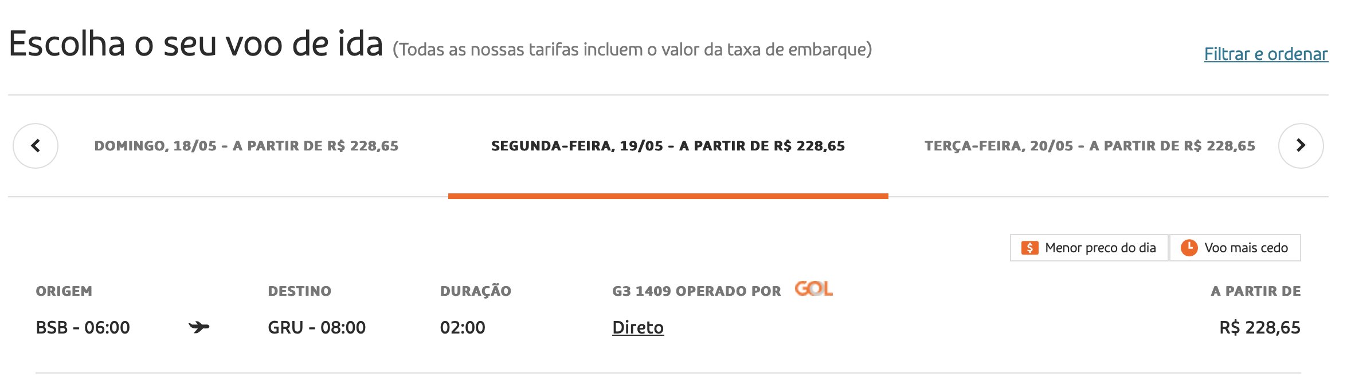Click the orange clock icon
Image resolution: width=1347 pixels, height=381 pixels.
pos(1189,248)
